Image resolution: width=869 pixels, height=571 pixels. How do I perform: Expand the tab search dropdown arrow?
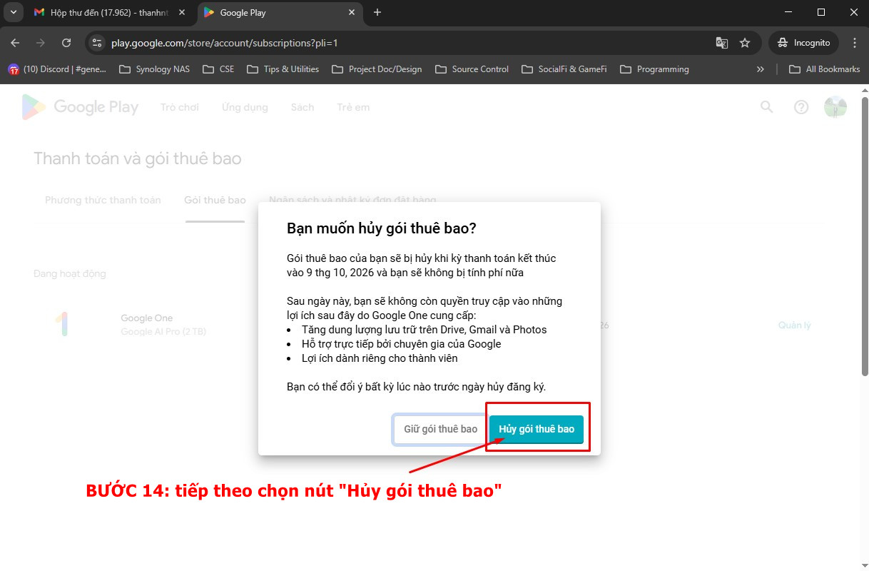(13, 12)
